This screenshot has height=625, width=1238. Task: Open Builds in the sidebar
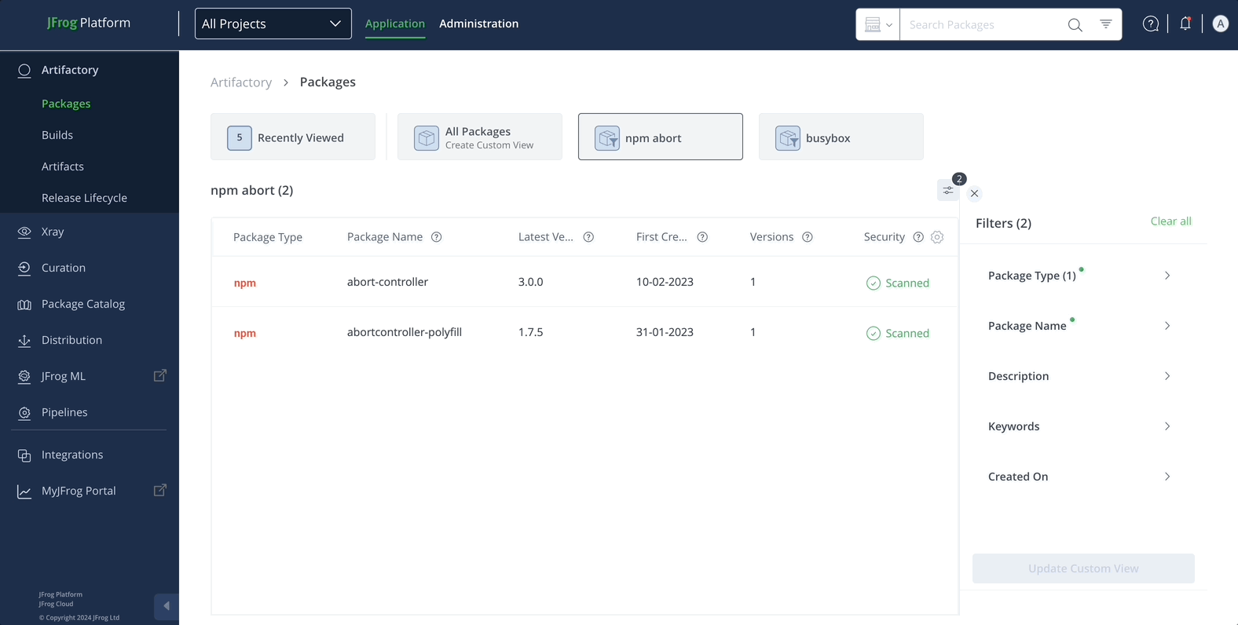click(x=57, y=135)
